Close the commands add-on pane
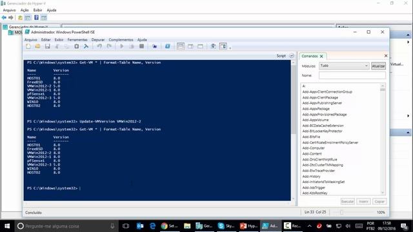Viewport: 413px width, 232px height. click(x=386, y=56)
